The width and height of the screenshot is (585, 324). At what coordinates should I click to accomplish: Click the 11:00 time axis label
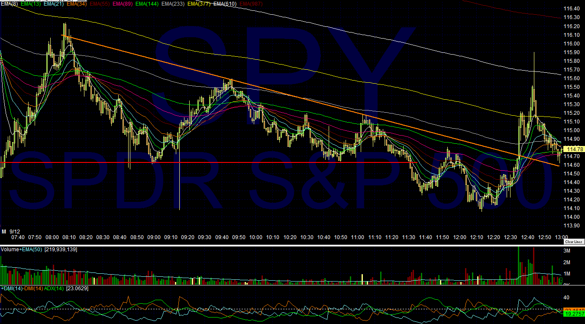point(357,237)
